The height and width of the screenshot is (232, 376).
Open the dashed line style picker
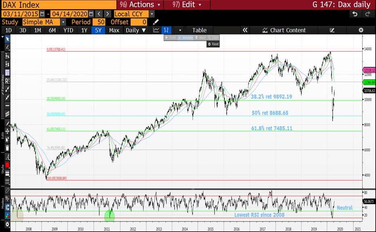click(x=7, y=182)
